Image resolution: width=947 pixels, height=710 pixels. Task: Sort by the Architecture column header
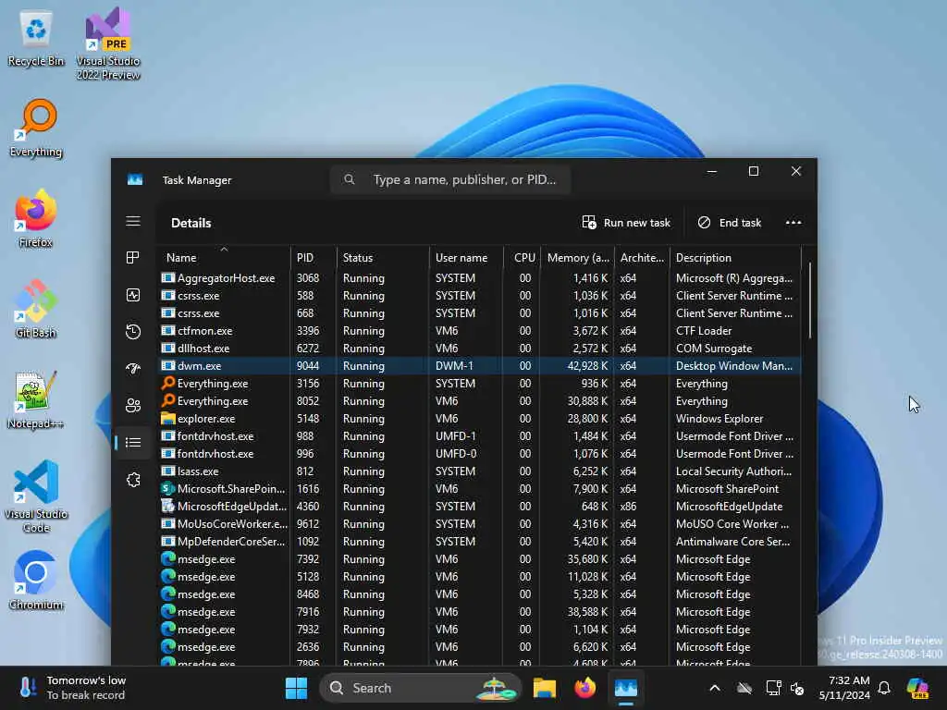click(x=642, y=257)
